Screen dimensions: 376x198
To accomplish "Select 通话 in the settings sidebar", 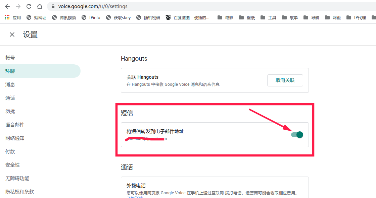I will pyautogui.click(x=10, y=98).
